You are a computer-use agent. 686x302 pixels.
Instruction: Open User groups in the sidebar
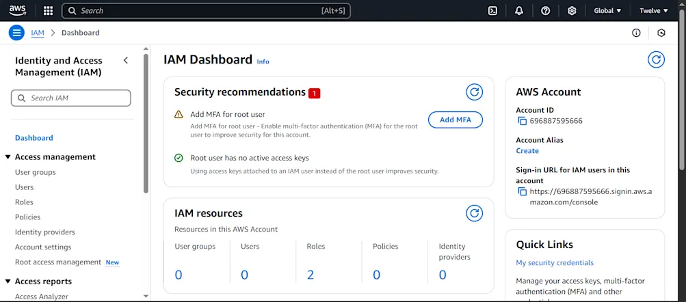pyautogui.click(x=36, y=172)
